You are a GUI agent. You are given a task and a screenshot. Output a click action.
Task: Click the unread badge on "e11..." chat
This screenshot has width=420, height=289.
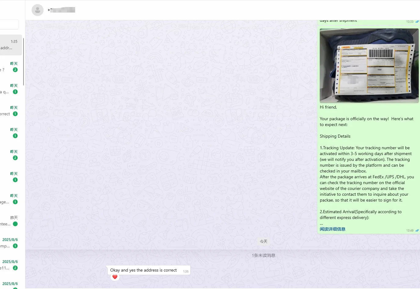pyautogui.click(x=15, y=268)
